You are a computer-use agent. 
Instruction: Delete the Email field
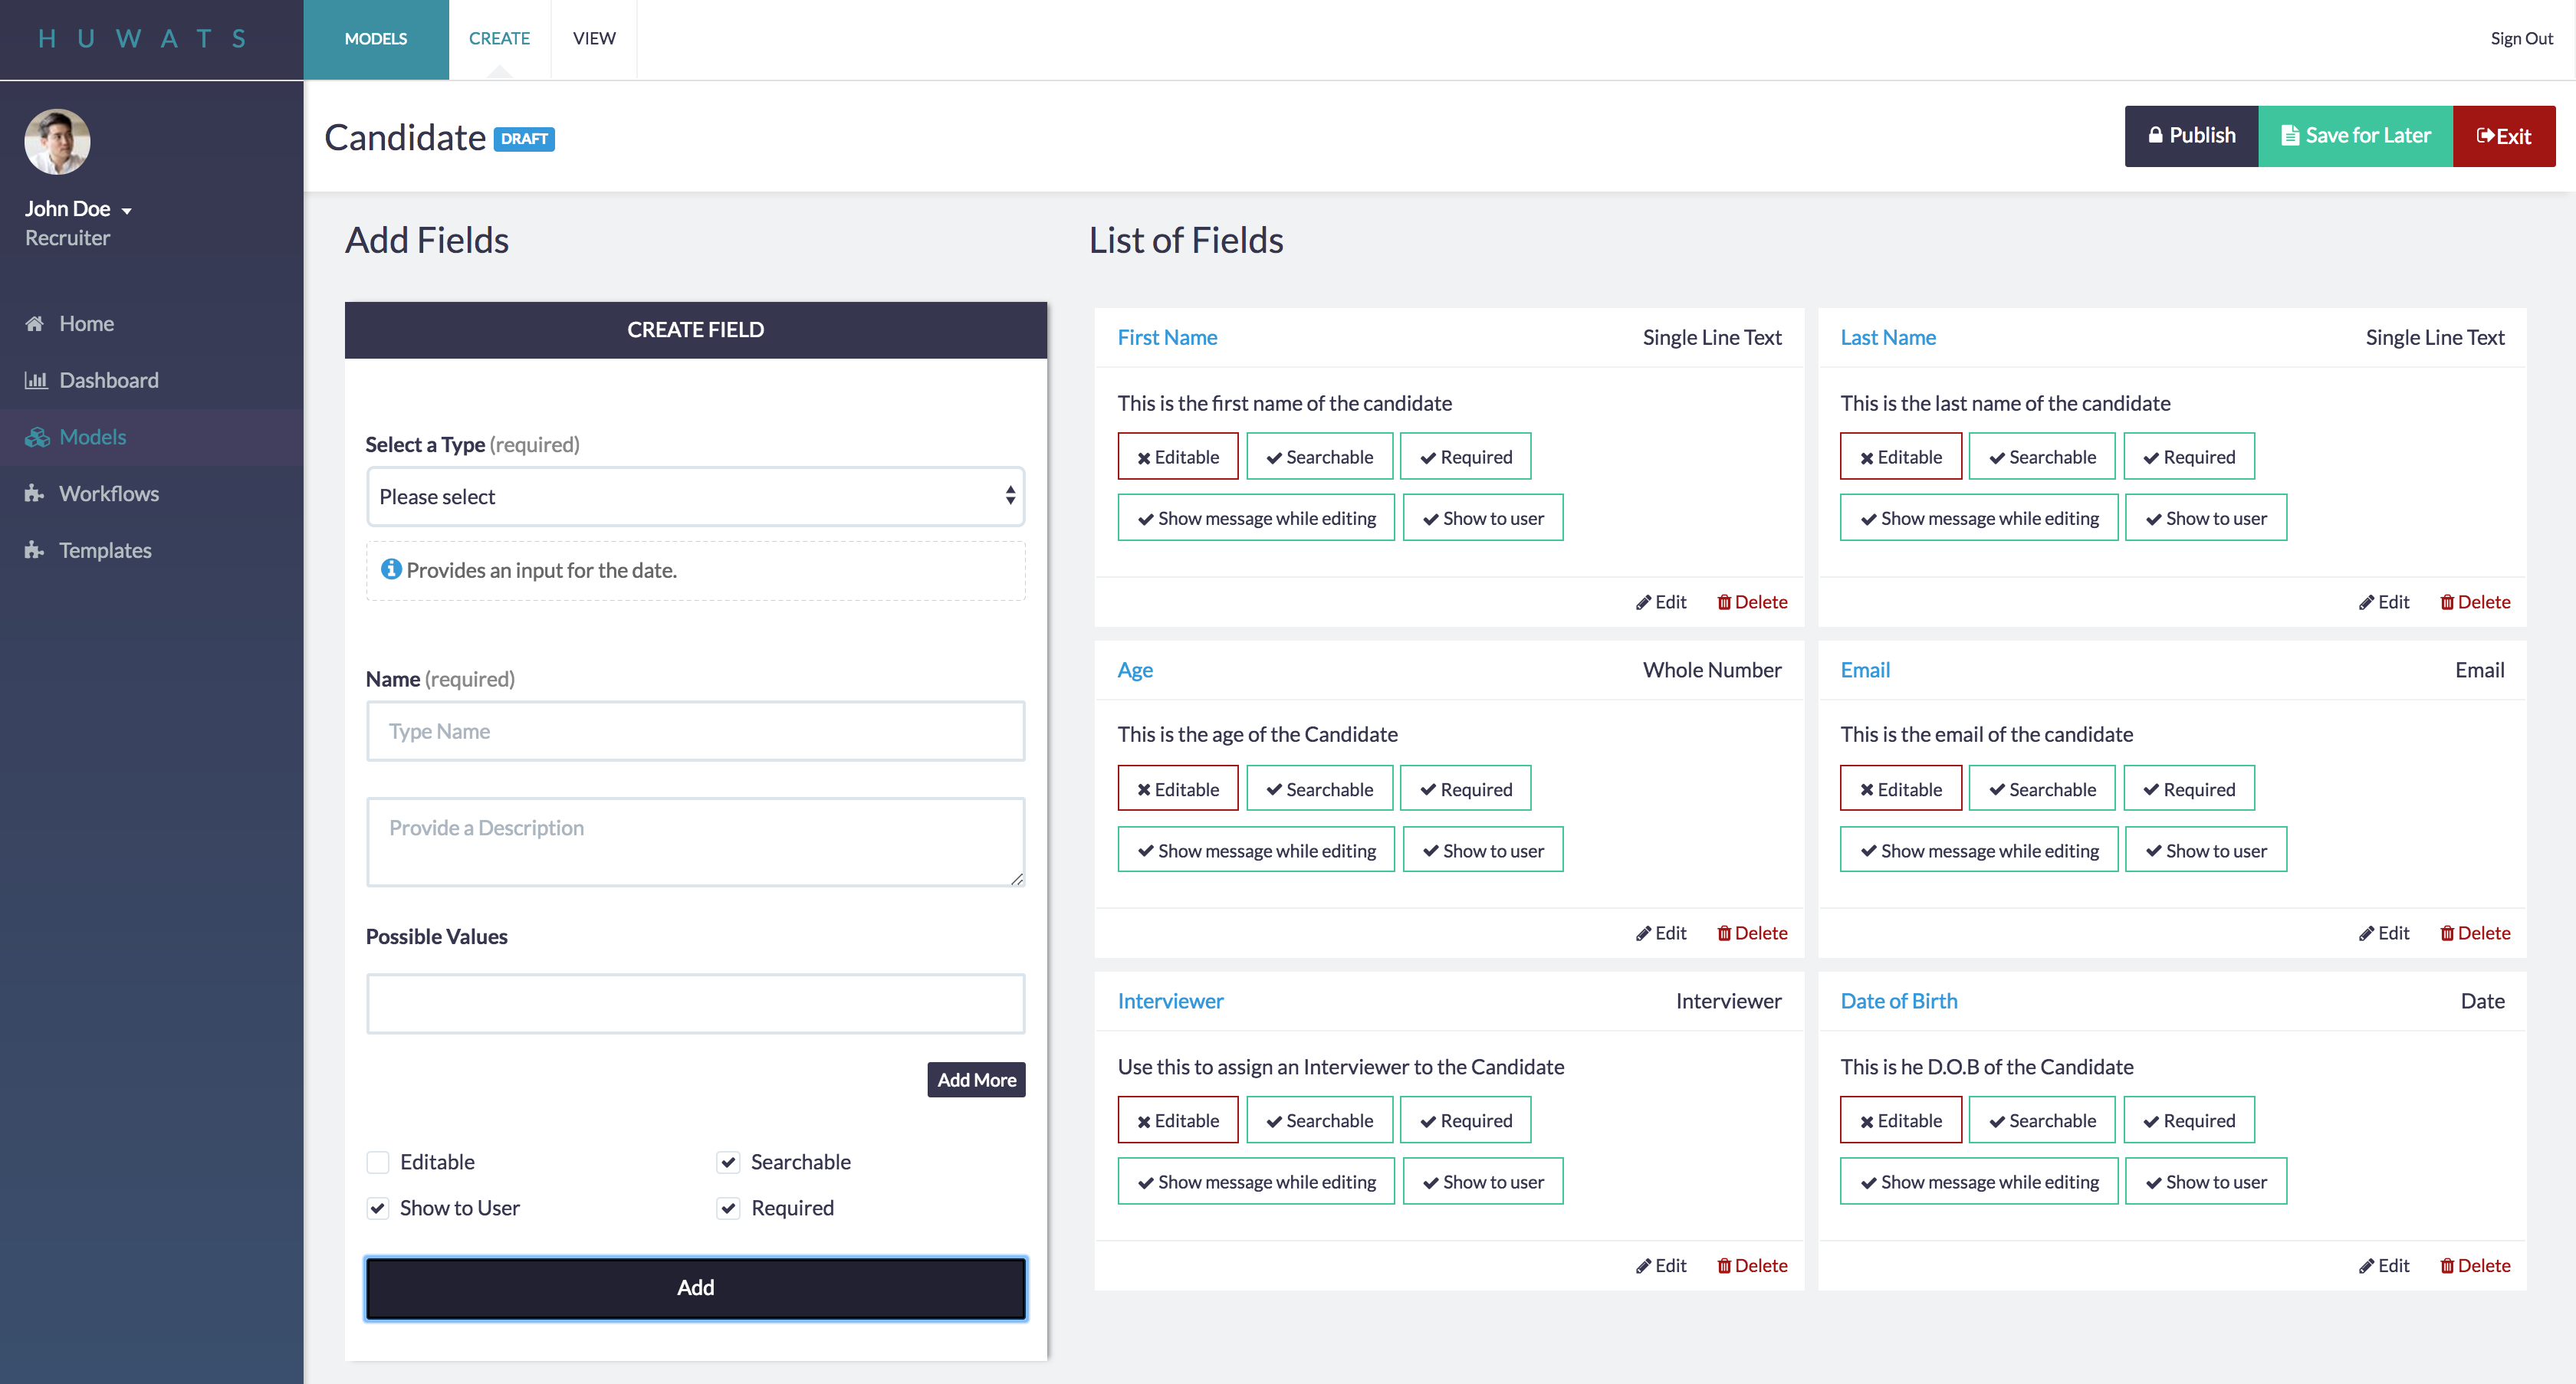point(2475,933)
